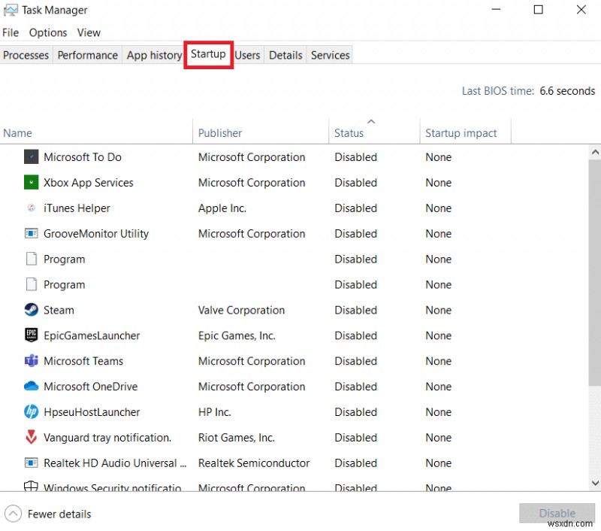Image resolution: width=601 pixels, height=531 pixels.
Task: Select the Microsoft OneDrive cloud icon
Action: pyautogui.click(x=31, y=387)
